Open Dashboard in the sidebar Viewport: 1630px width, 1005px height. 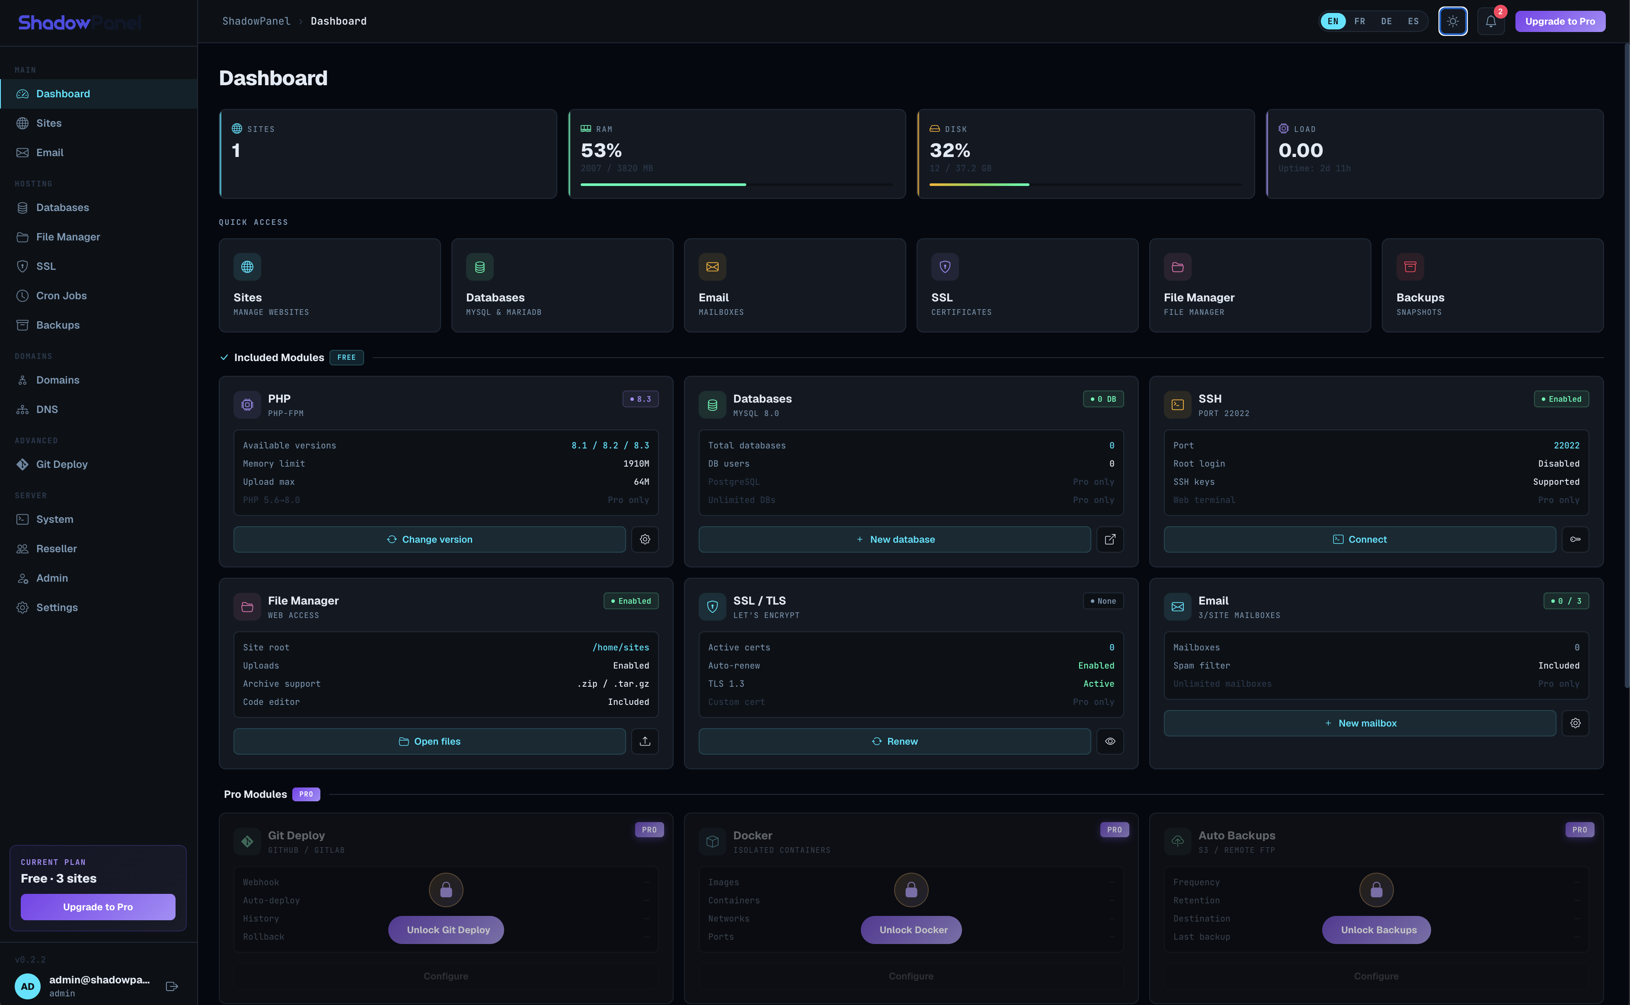click(x=98, y=94)
